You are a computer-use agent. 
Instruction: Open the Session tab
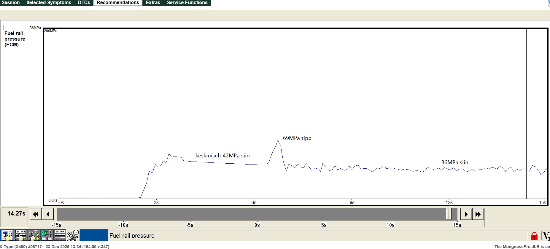11,3
